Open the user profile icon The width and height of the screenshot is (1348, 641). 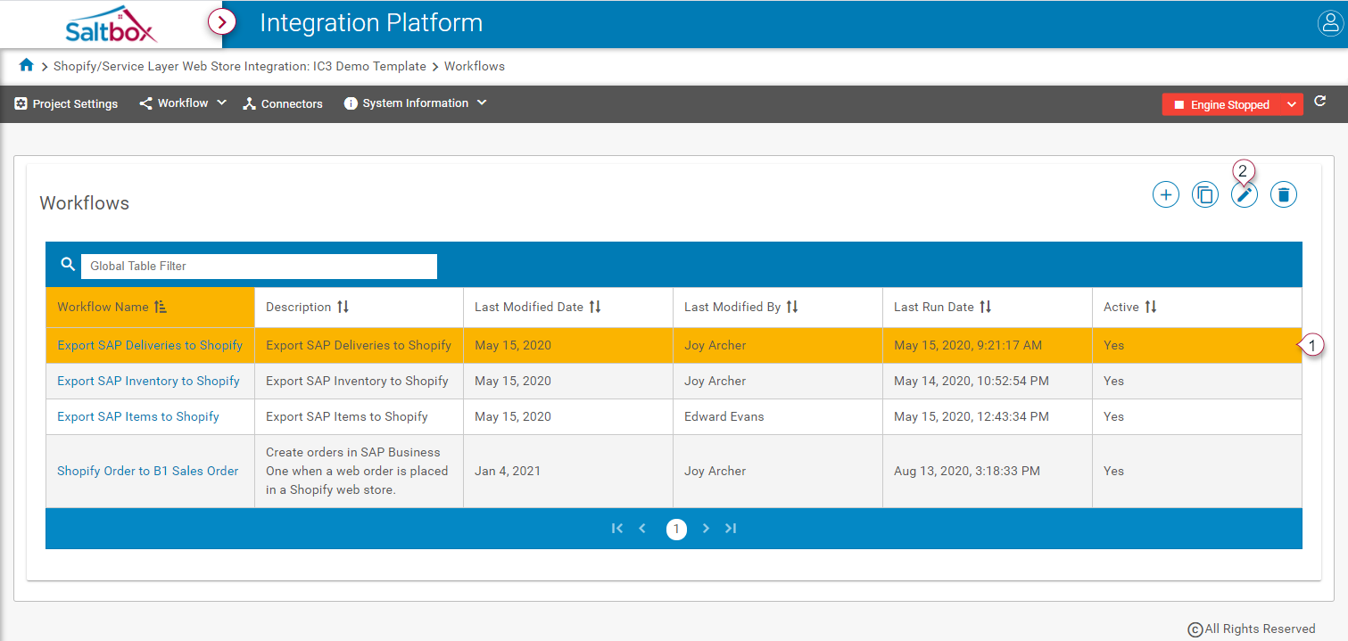click(1329, 23)
